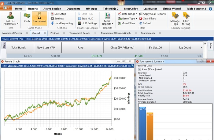
Task: Click Clear Filters
Action: click(x=148, y=19)
